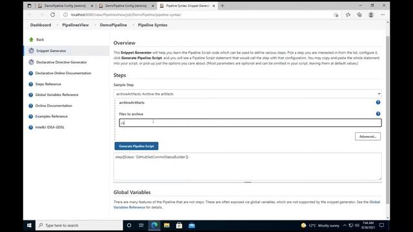Click the help icon beside Global Variables Reference
The height and width of the screenshot is (232, 413).
coord(31,95)
